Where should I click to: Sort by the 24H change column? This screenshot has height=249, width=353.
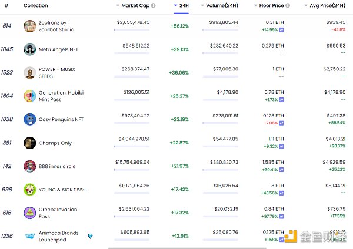181,5
